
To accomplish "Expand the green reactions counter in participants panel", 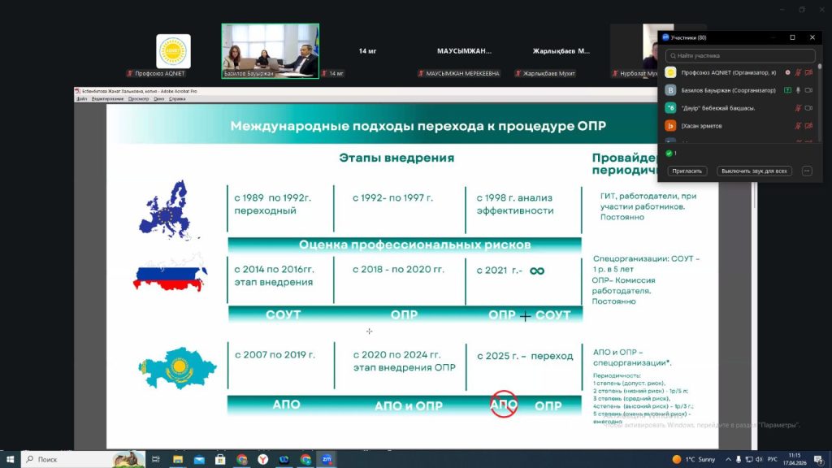I will coord(671,153).
